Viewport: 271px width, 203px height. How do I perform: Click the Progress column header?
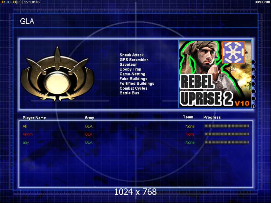coord(212,117)
